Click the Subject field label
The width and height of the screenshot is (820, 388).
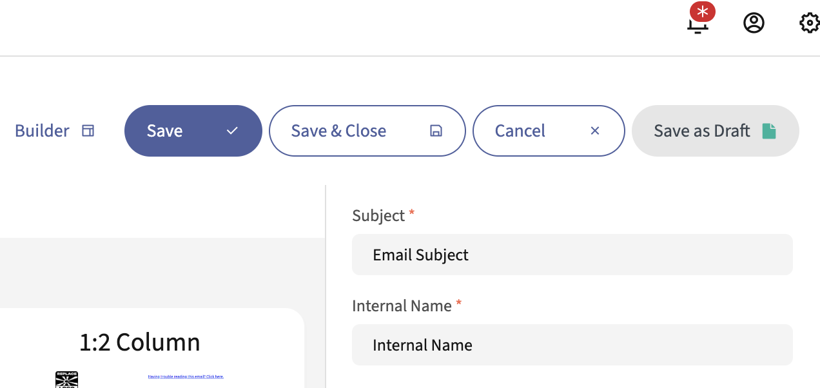(x=378, y=215)
